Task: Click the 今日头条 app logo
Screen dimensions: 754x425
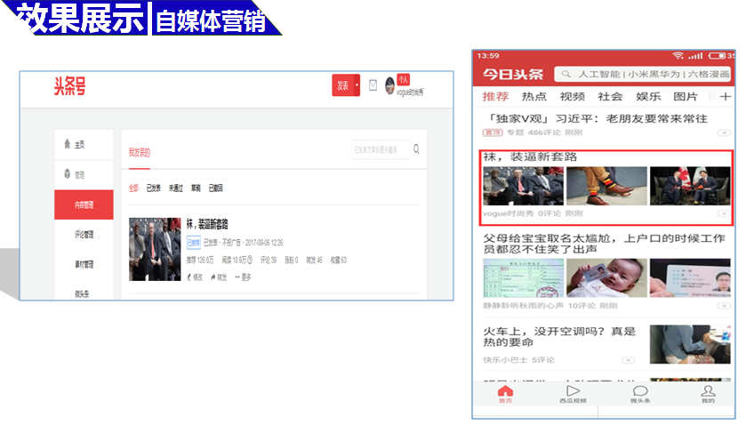Action: point(513,75)
